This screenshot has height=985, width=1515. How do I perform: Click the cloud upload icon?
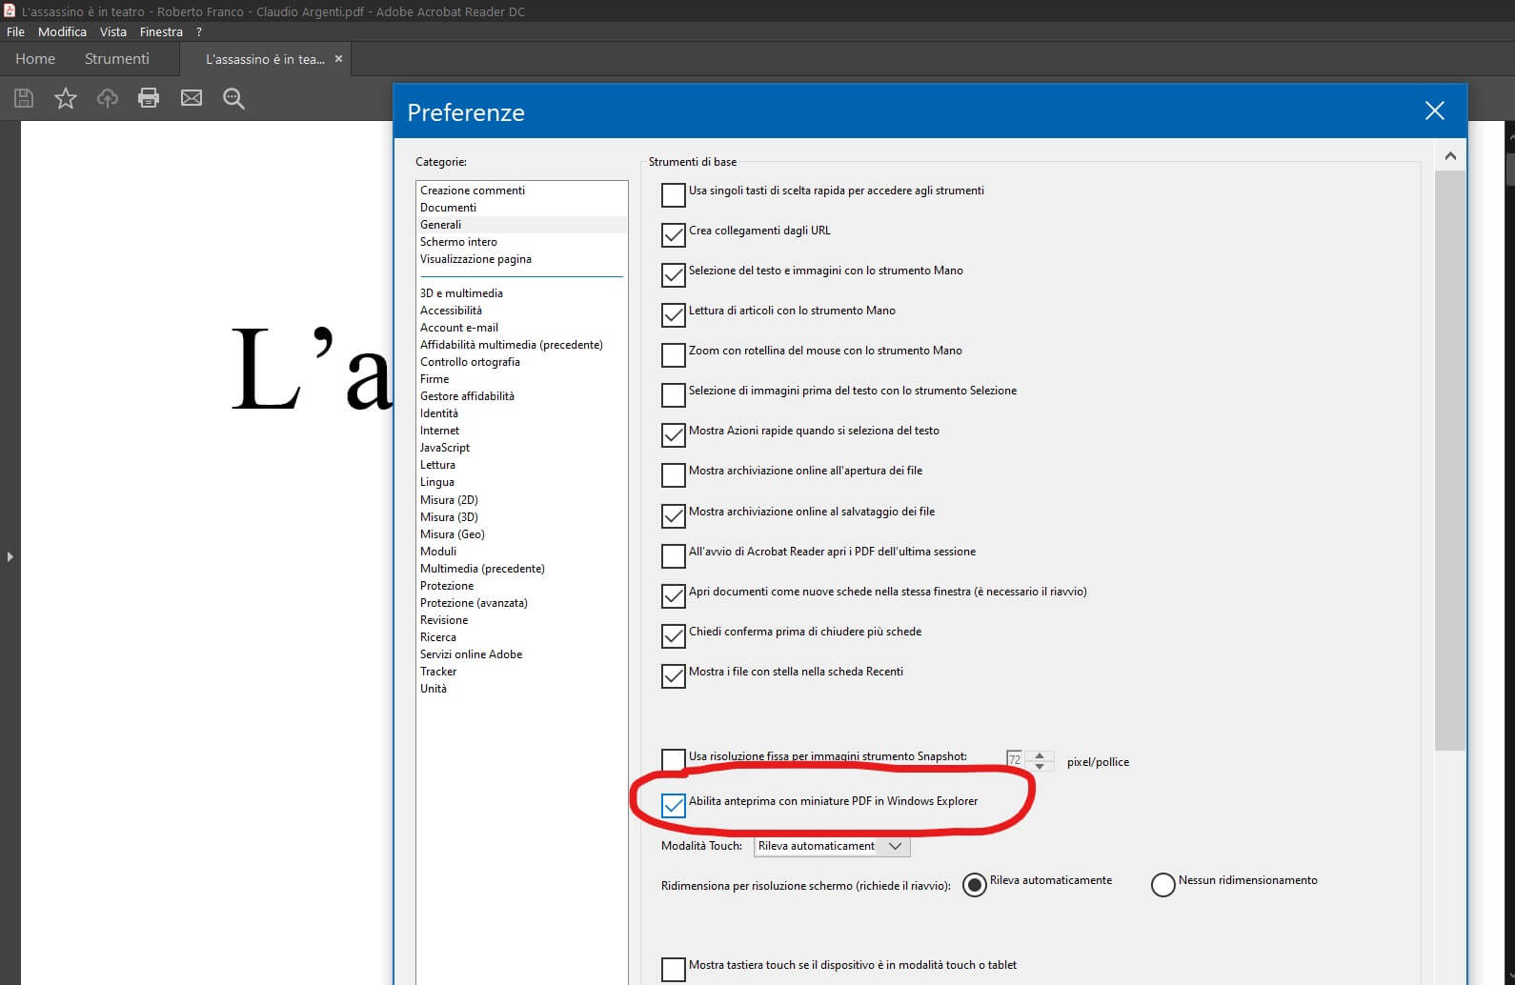click(x=108, y=98)
